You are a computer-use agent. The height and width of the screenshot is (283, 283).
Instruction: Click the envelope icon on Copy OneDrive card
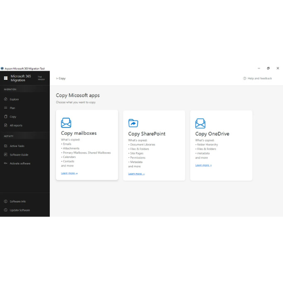tap(200, 123)
